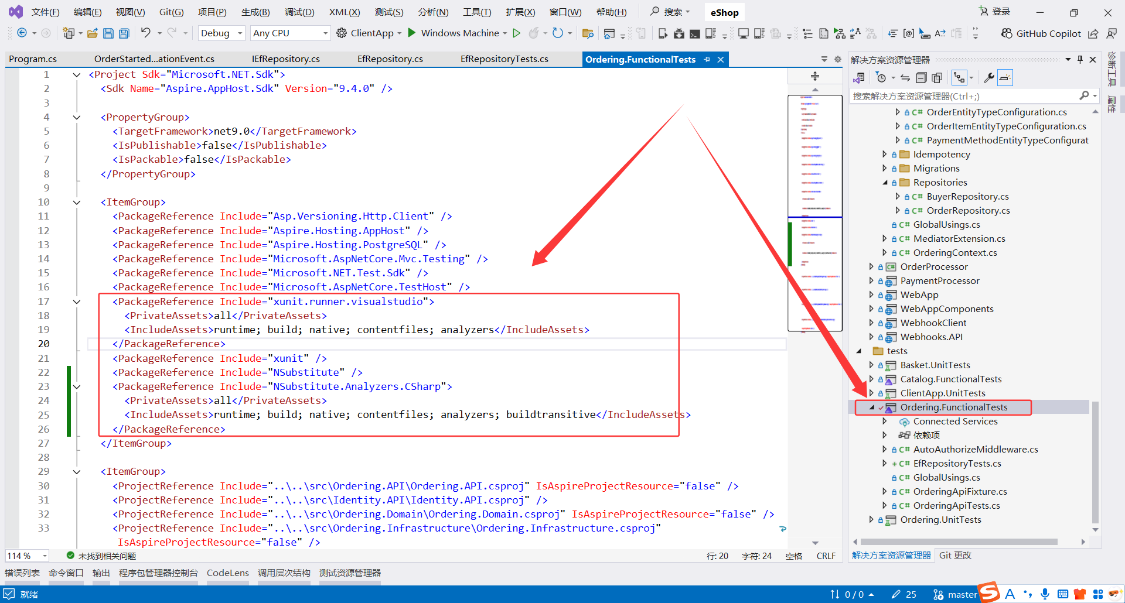Click the Save All double-disk icon
Image resolution: width=1125 pixels, height=603 pixels.
pyautogui.click(x=124, y=33)
